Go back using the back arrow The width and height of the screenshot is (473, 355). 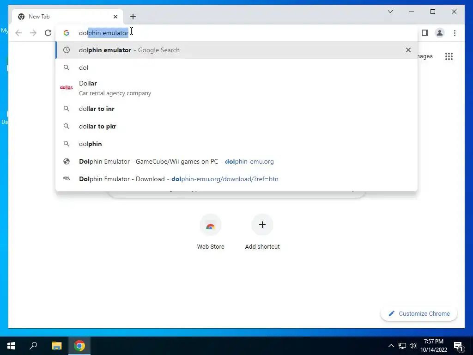click(18, 33)
